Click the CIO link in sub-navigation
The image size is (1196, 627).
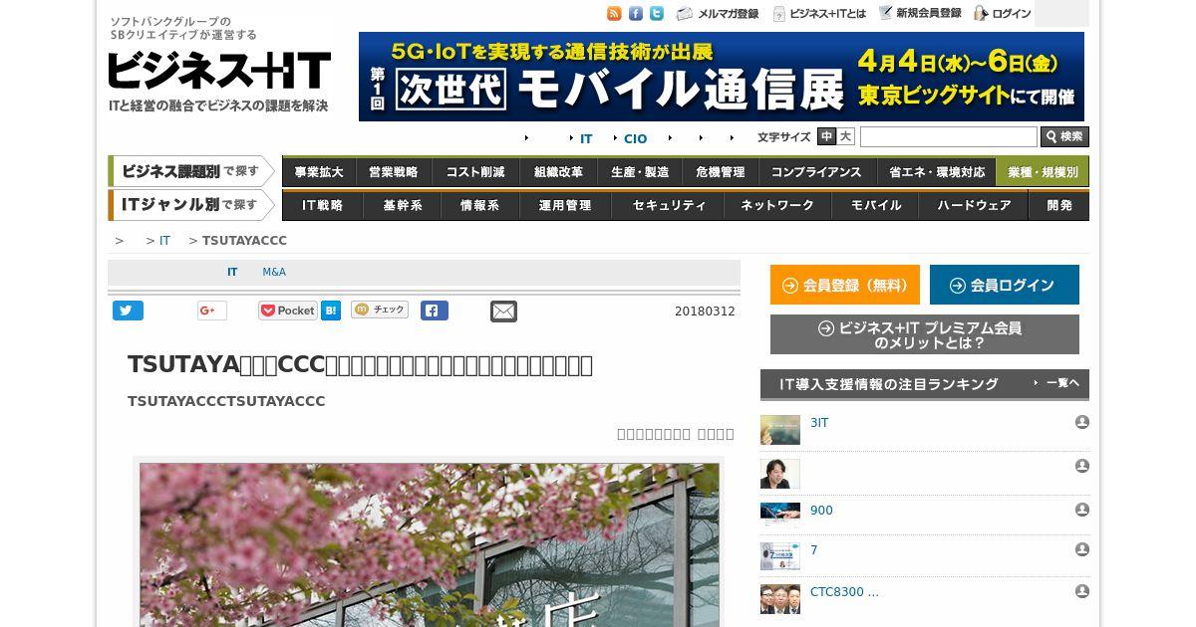click(635, 139)
